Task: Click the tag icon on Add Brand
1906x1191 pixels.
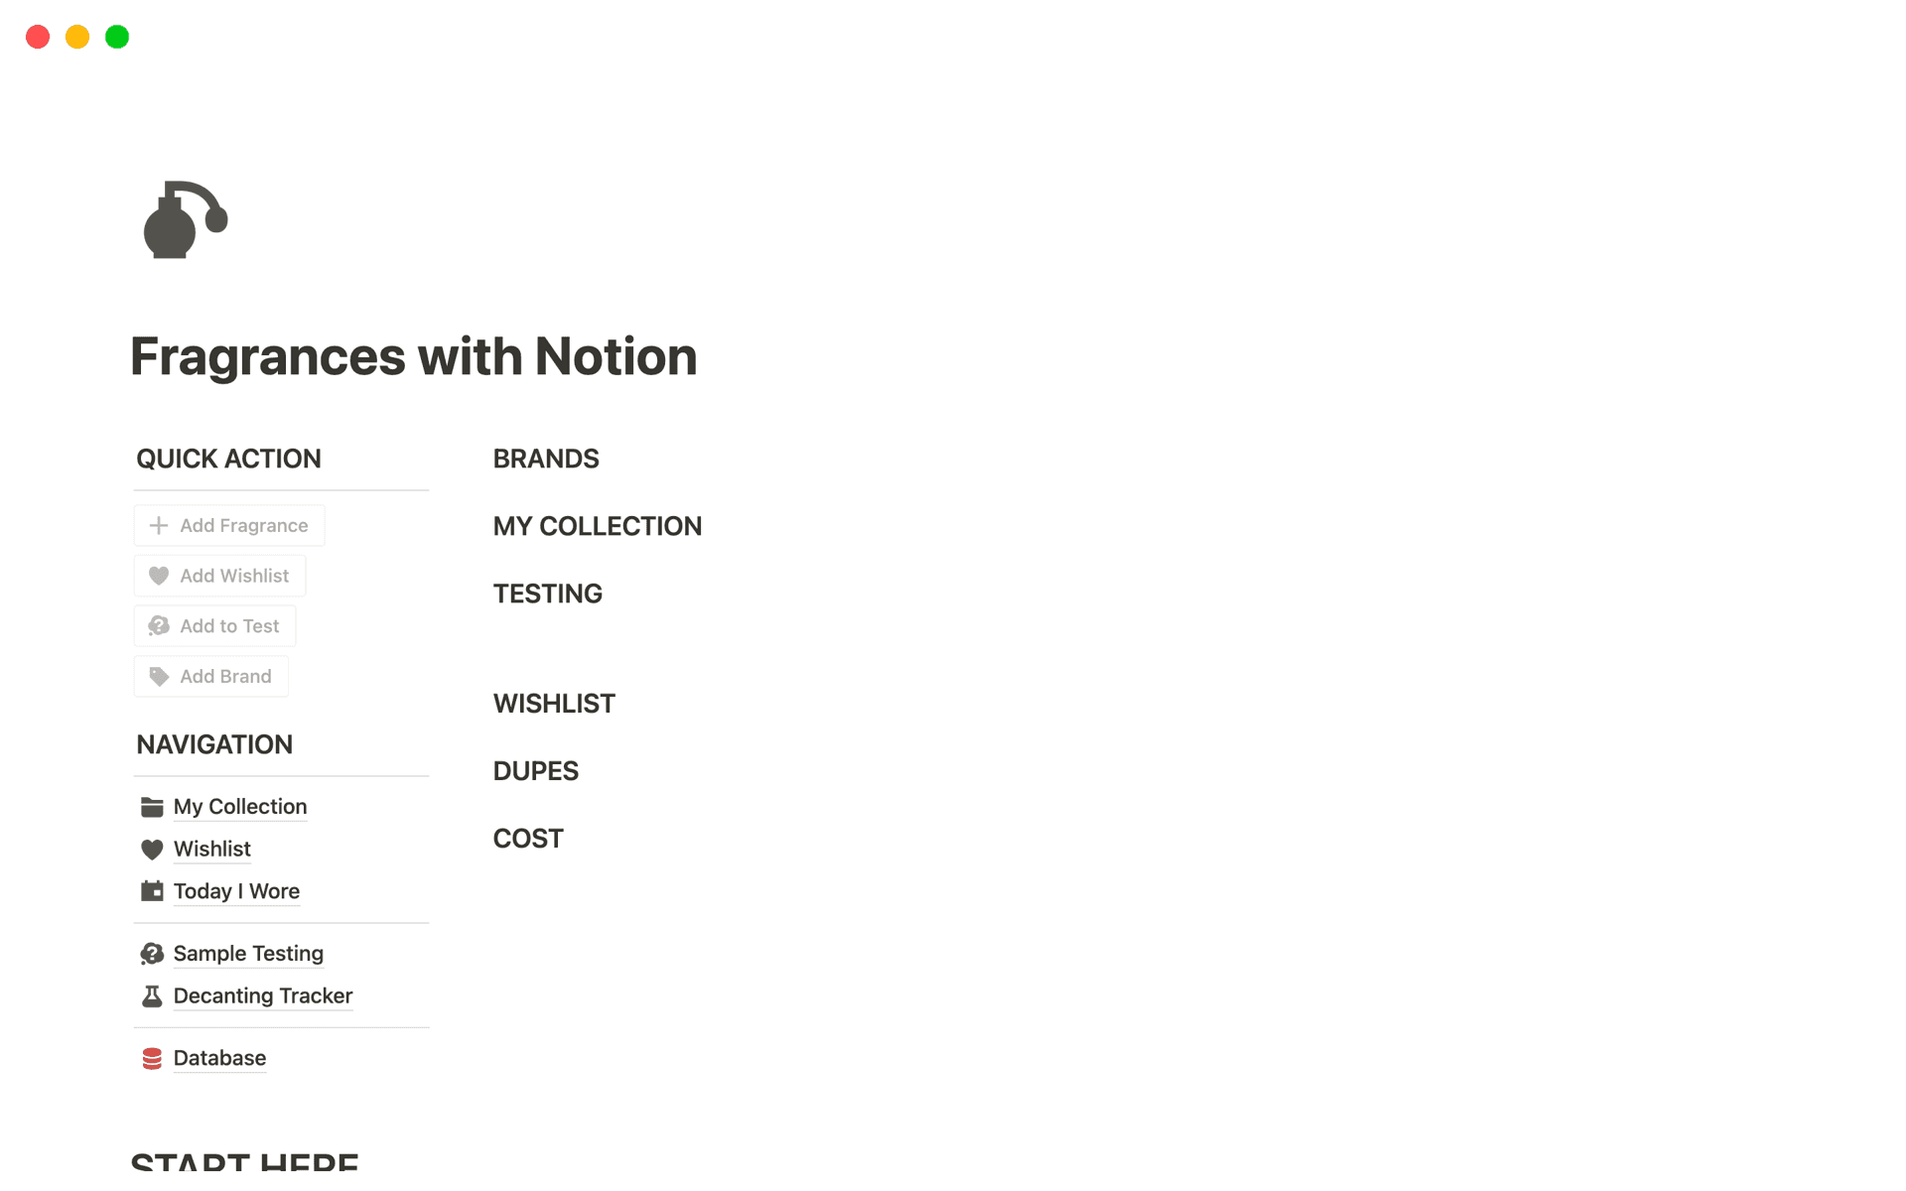Action: (x=160, y=676)
